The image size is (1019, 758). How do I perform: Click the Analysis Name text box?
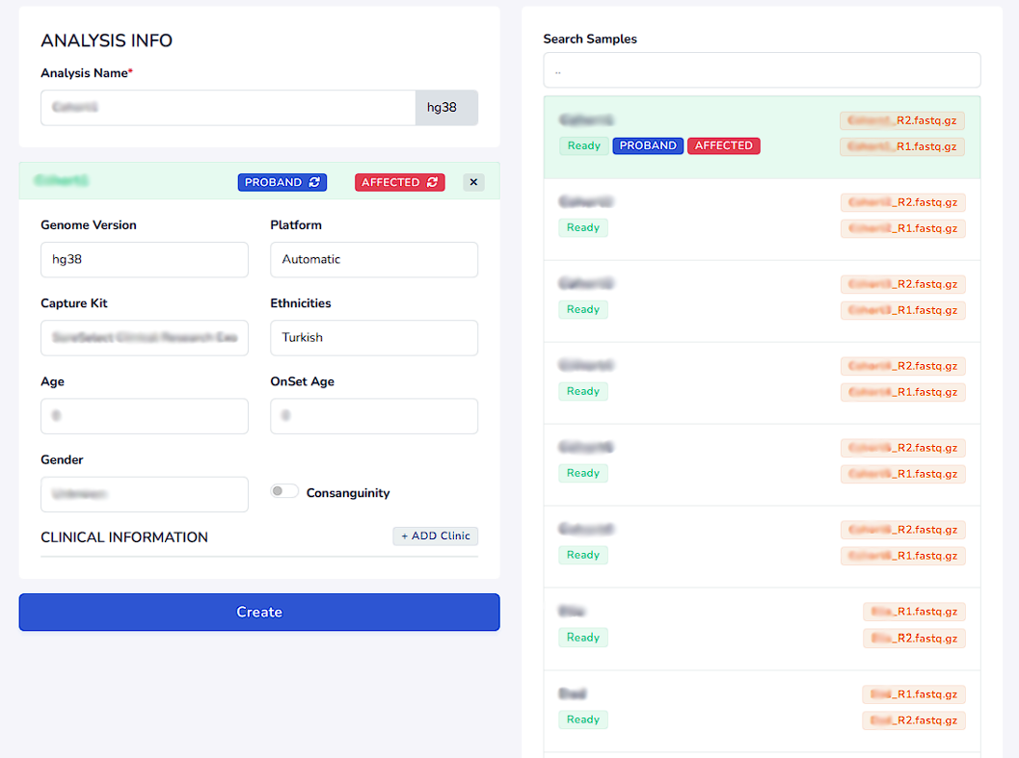coord(228,108)
